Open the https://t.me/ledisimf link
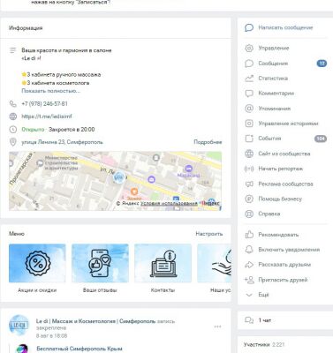This screenshot has width=333, height=353. point(47,116)
